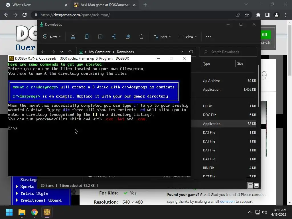Viewport: 292px width, 219px height.
Task: Click the Downloads breadcrumb segment
Action: tap(125, 52)
